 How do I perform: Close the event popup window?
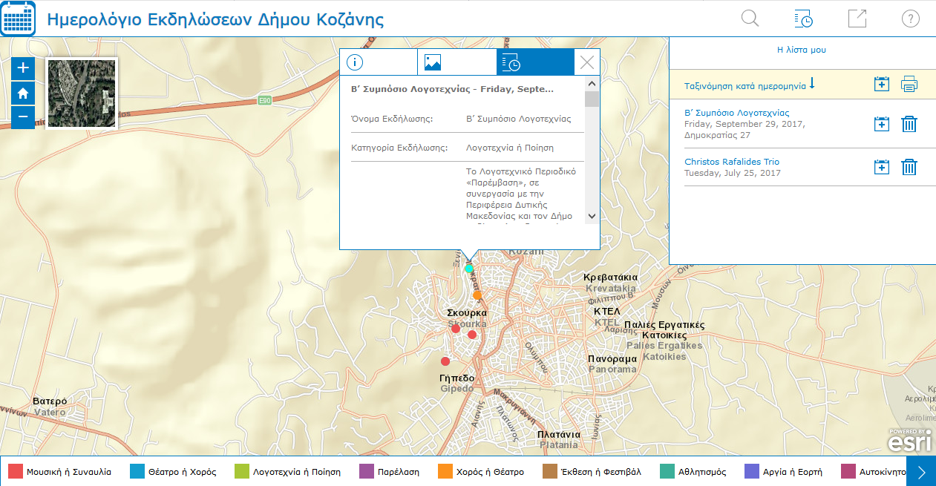click(587, 62)
